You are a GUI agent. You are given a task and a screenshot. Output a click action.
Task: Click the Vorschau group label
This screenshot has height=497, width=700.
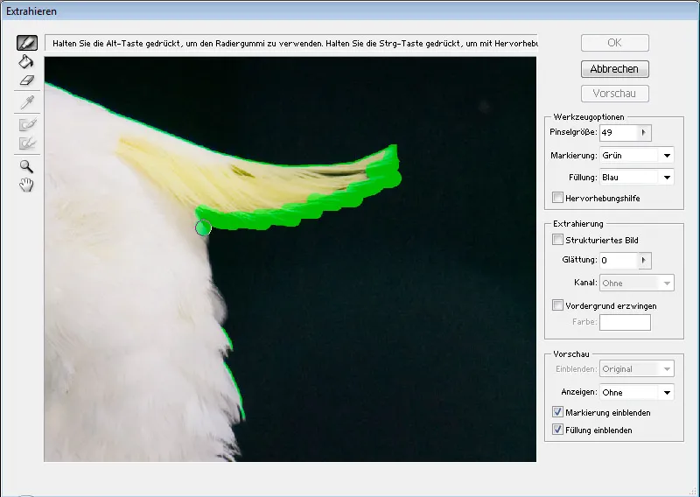[x=571, y=354]
